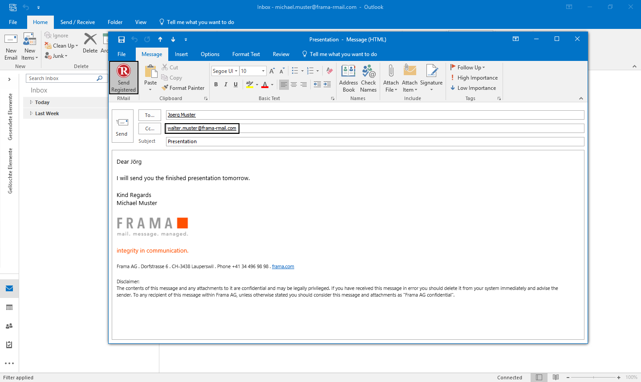This screenshot has width=641, height=382.
Task: Click the search magnifier in Search Inbox
Action: (100, 78)
